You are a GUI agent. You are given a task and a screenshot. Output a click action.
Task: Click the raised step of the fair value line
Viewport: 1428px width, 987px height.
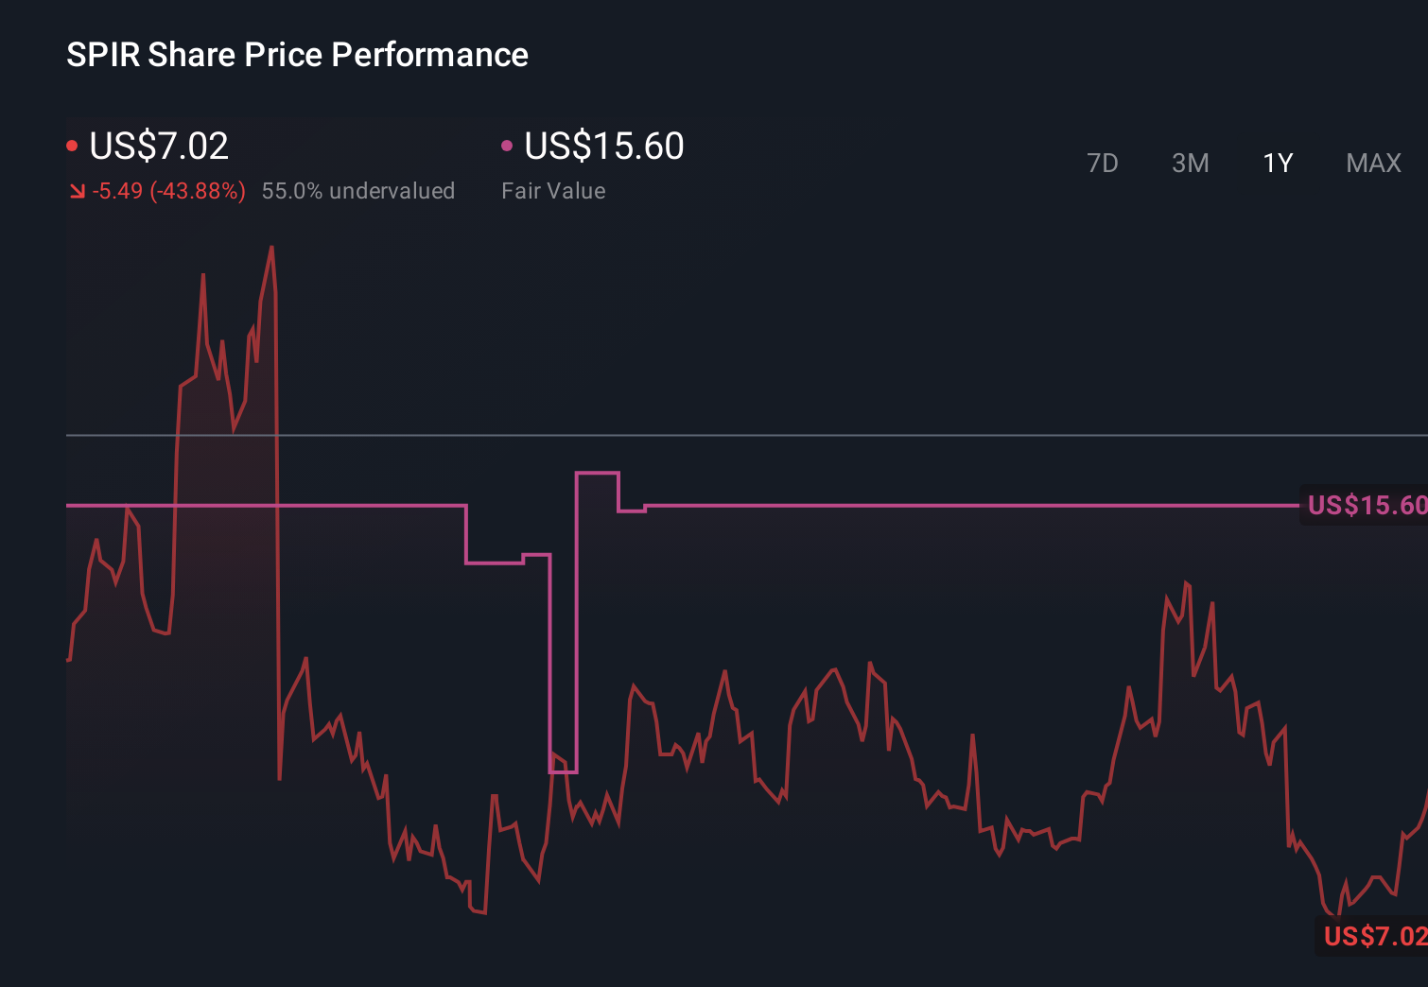(597, 473)
